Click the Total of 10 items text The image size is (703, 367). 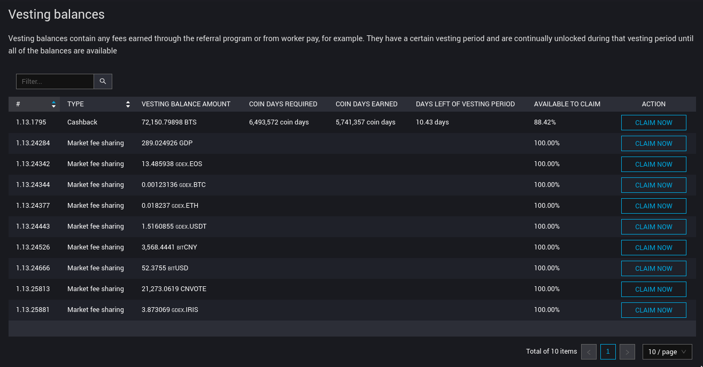[x=552, y=352]
